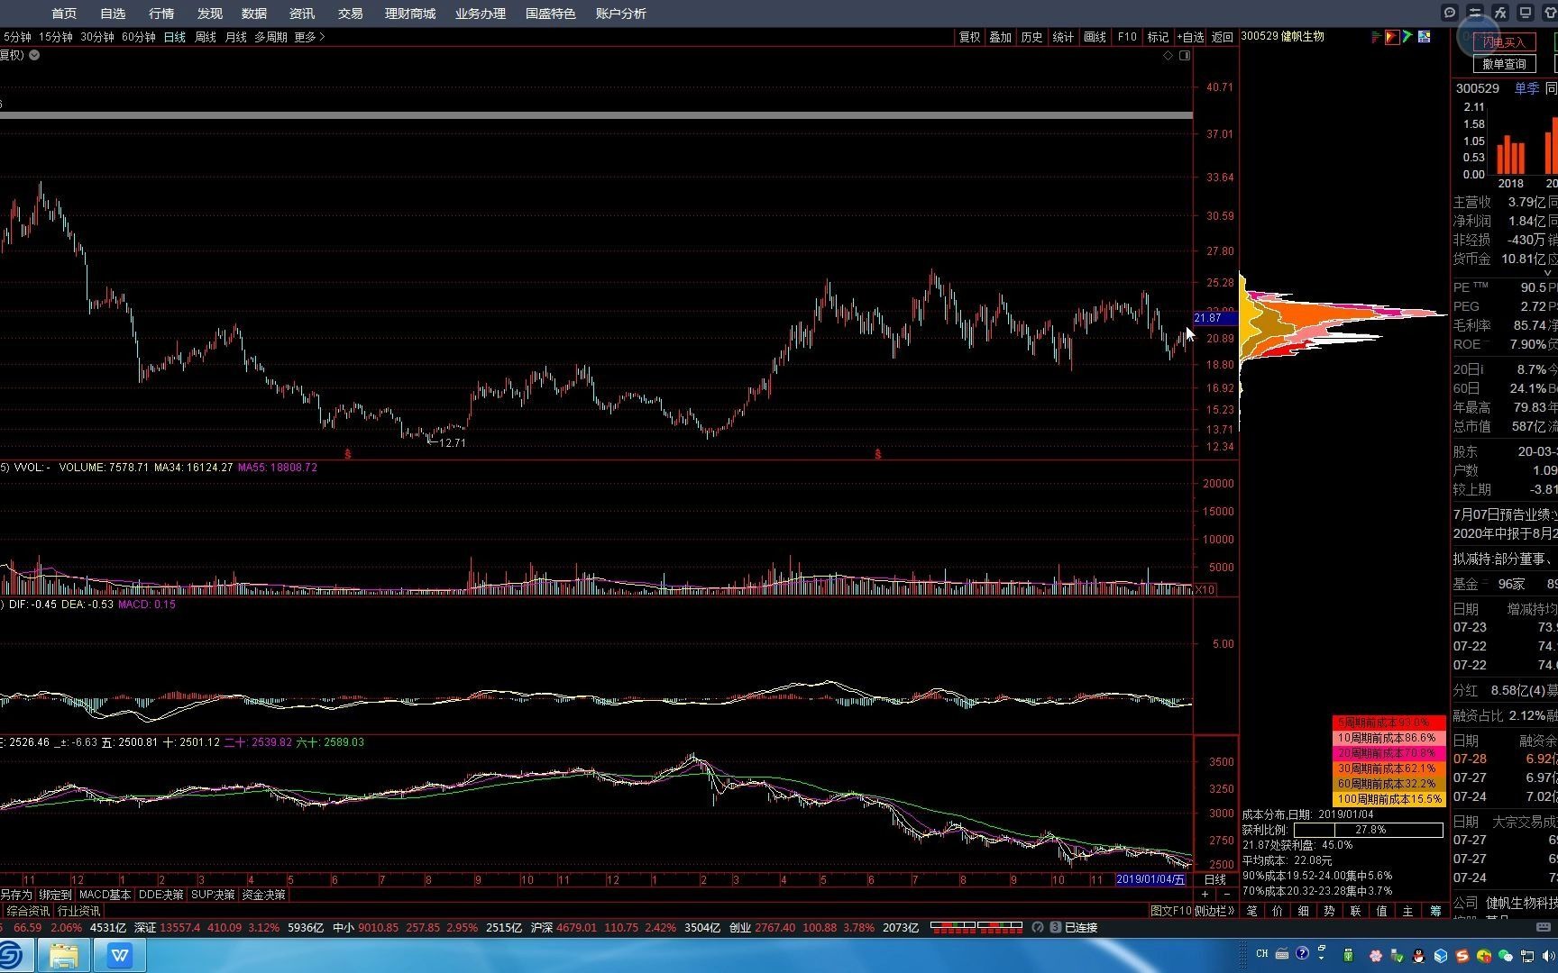The width and height of the screenshot is (1558, 973).
Task: Click the red-yellow arrow icon beside 健帆生物
Action: click(x=1392, y=37)
